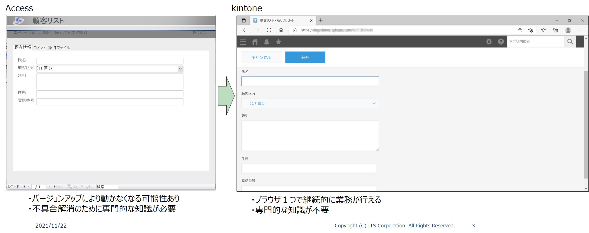Go to last record in Access navigator
The width and height of the screenshot is (589, 233).
tap(55, 187)
